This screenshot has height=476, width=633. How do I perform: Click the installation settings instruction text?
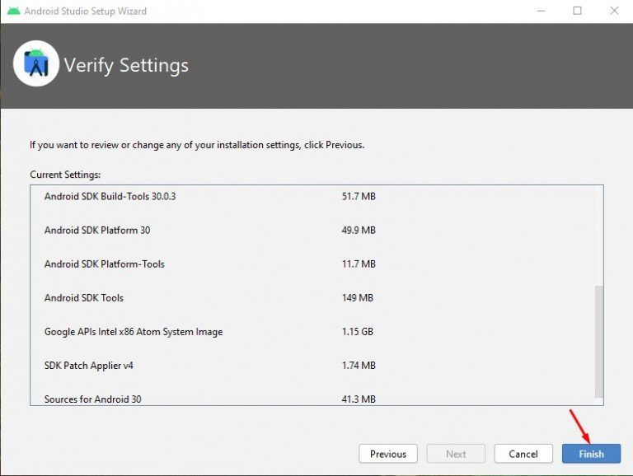point(197,145)
